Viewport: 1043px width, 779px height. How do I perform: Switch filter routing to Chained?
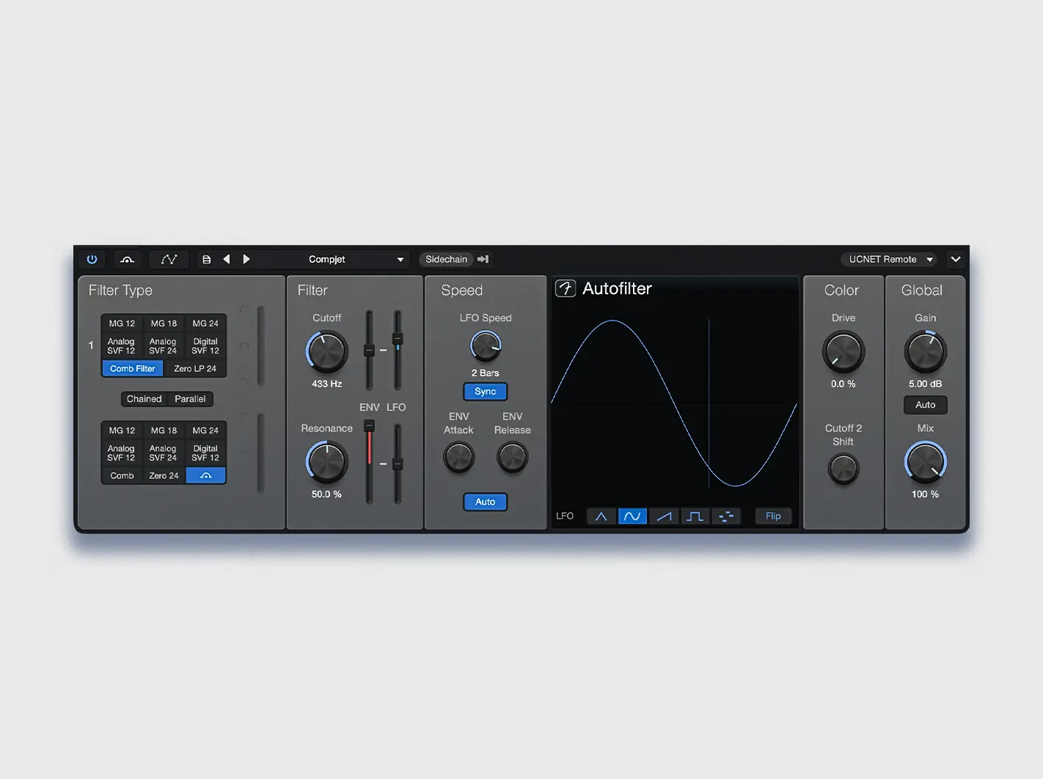[144, 399]
